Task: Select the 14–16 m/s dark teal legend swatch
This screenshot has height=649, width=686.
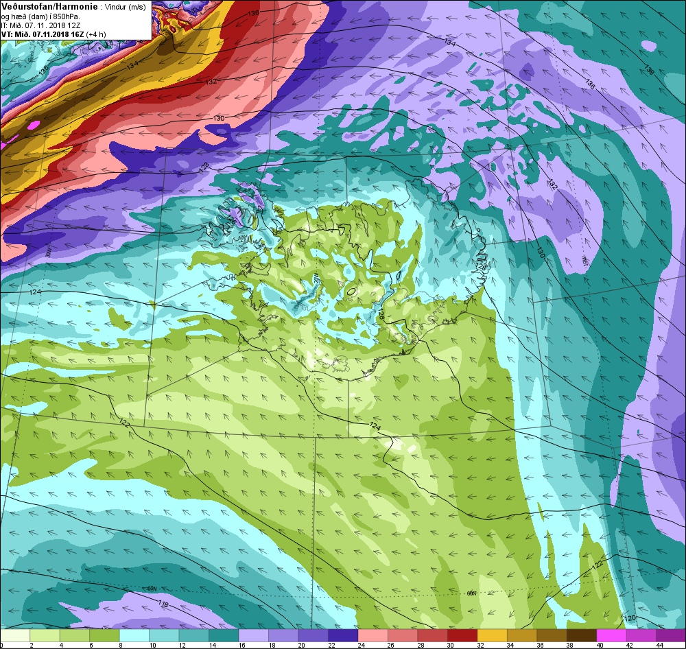Action: (224, 635)
